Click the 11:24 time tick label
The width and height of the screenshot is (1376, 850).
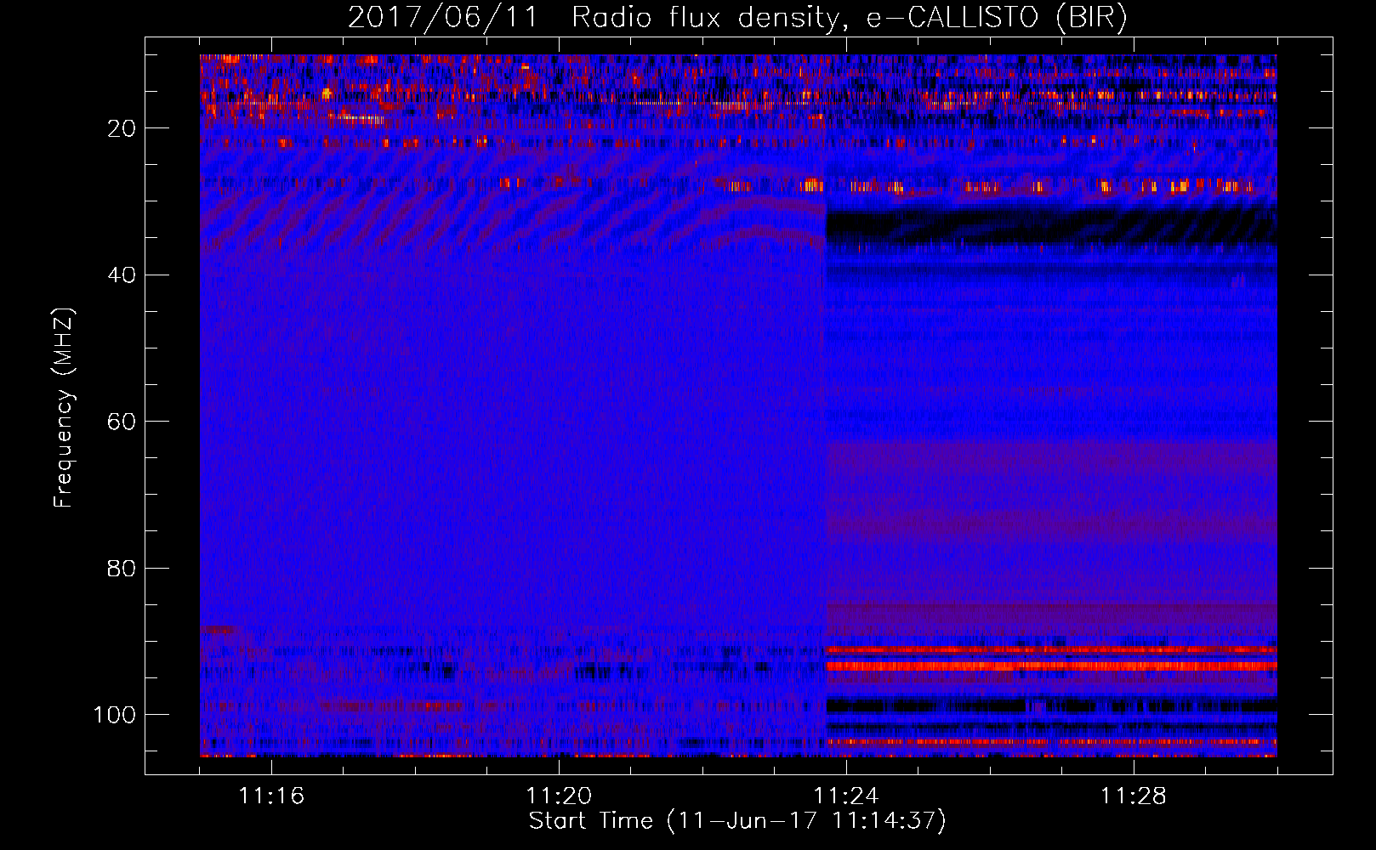[x=846, y=796]
